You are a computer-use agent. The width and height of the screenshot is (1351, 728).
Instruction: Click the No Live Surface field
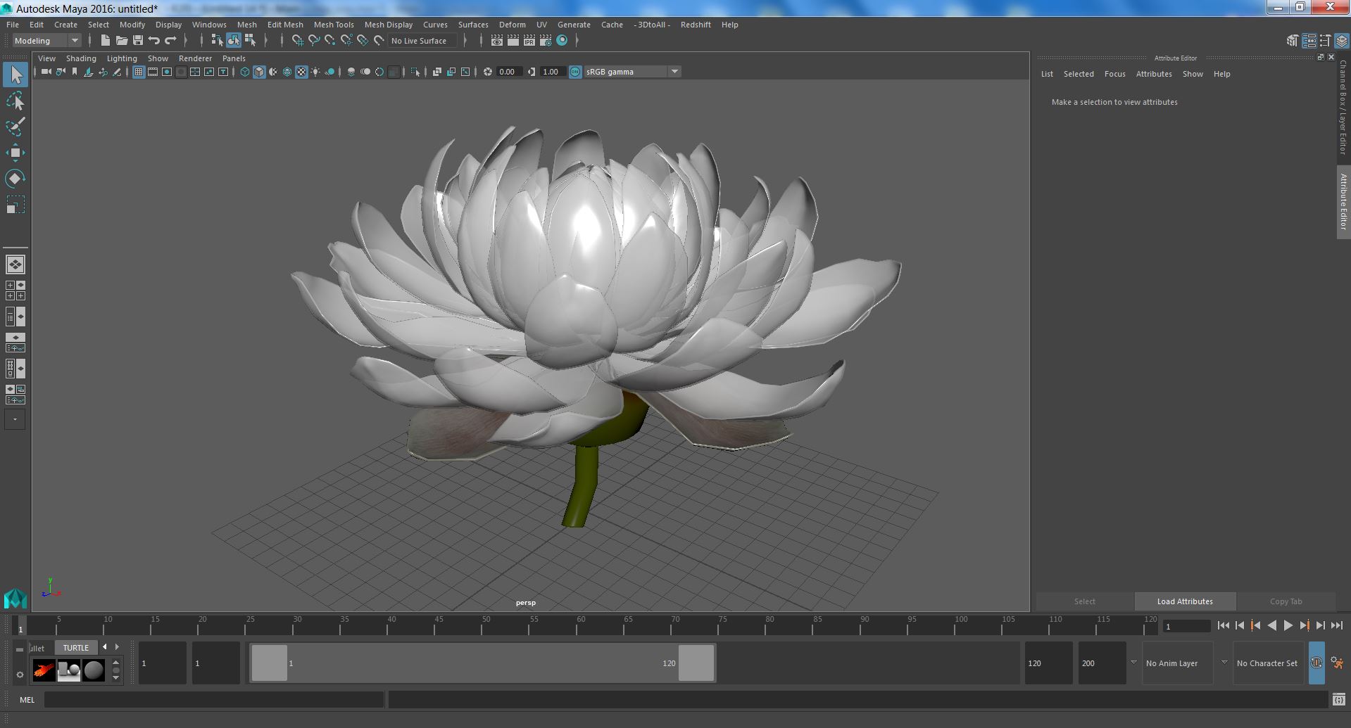coord(422,41)
